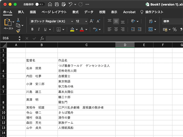This screenshot has width=183, height=137.
Task: Select the Cut scissors icon
Action: coord(18,20)
